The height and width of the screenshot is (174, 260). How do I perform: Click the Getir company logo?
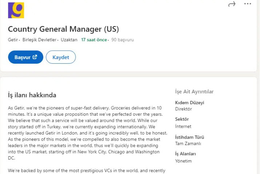(x=16, y=10)
